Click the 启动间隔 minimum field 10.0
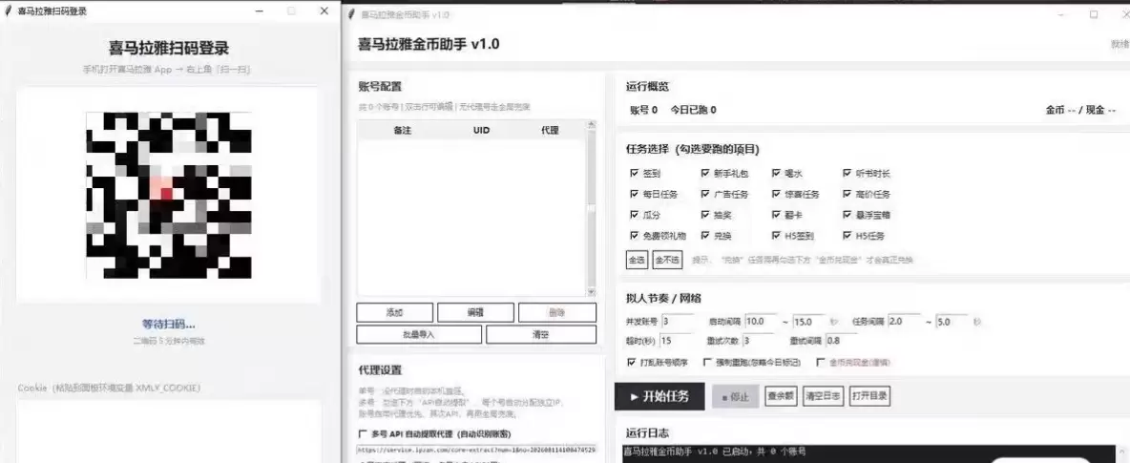Screen dimensions: 1130x463 [x=761, y=321]
